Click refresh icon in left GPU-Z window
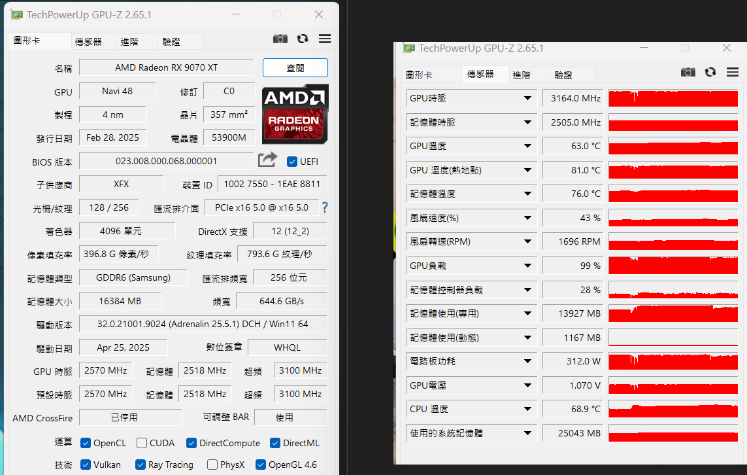 tap(303, 39)
